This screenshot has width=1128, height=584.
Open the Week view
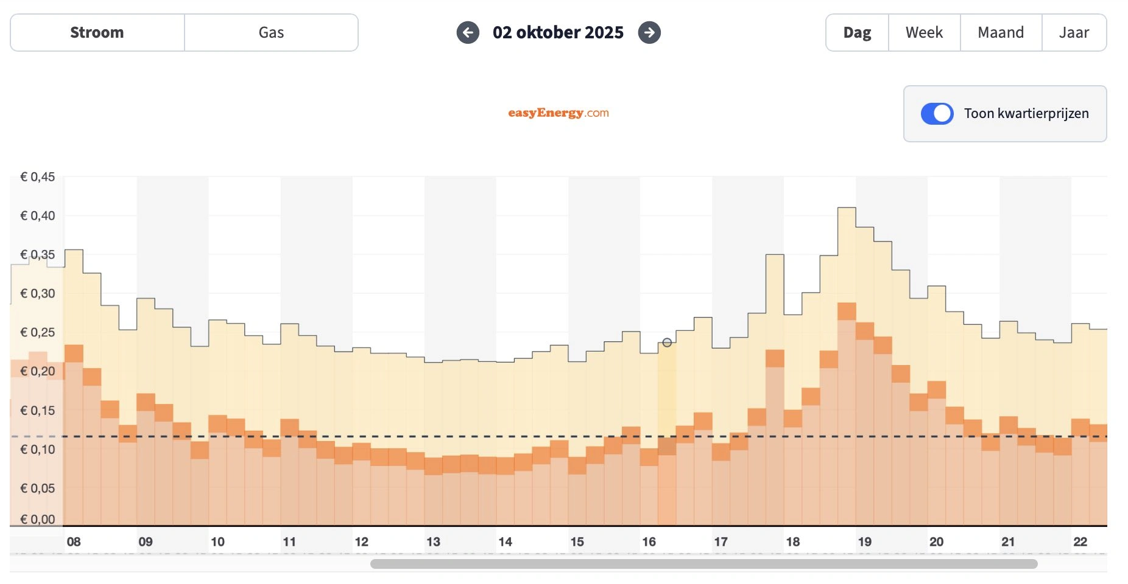(923, 32)
